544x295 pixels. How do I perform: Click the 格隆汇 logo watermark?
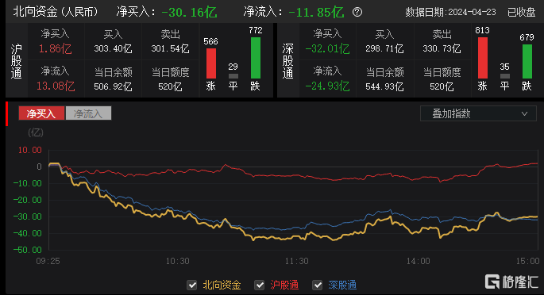511,282
